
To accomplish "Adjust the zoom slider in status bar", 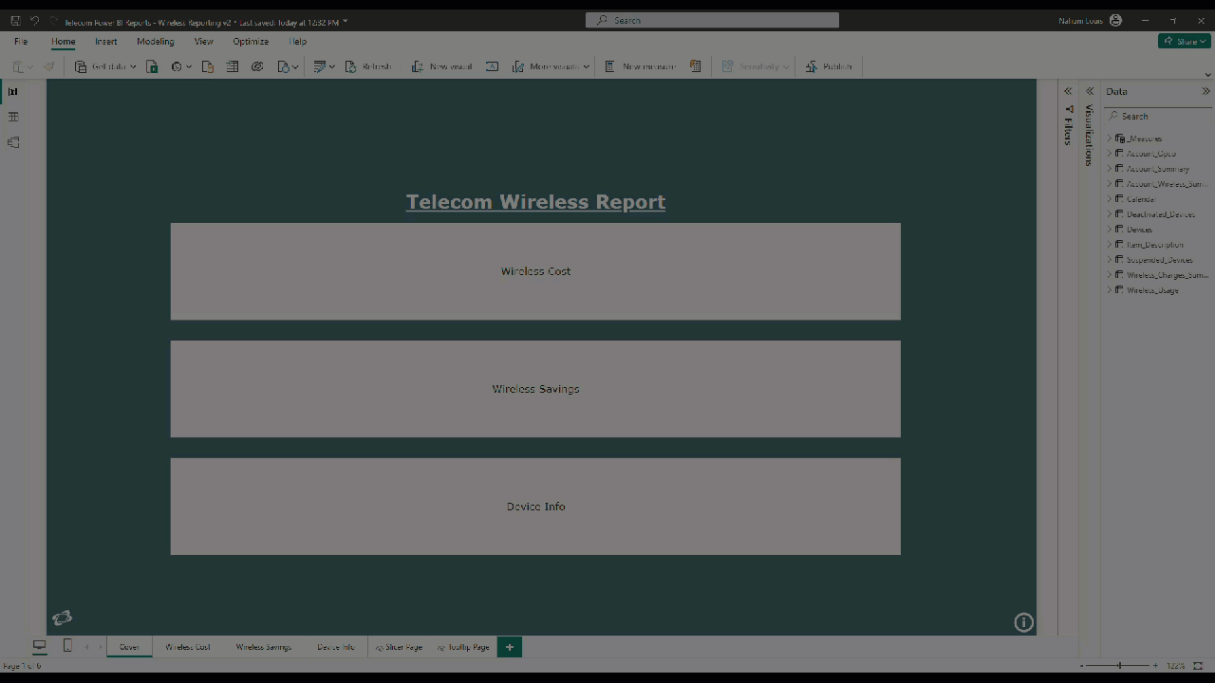I will 1120,666.
